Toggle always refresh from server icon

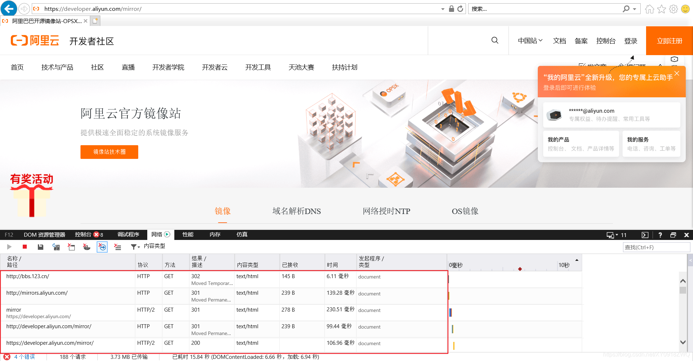pyautogui.click(x=56, y=247)
